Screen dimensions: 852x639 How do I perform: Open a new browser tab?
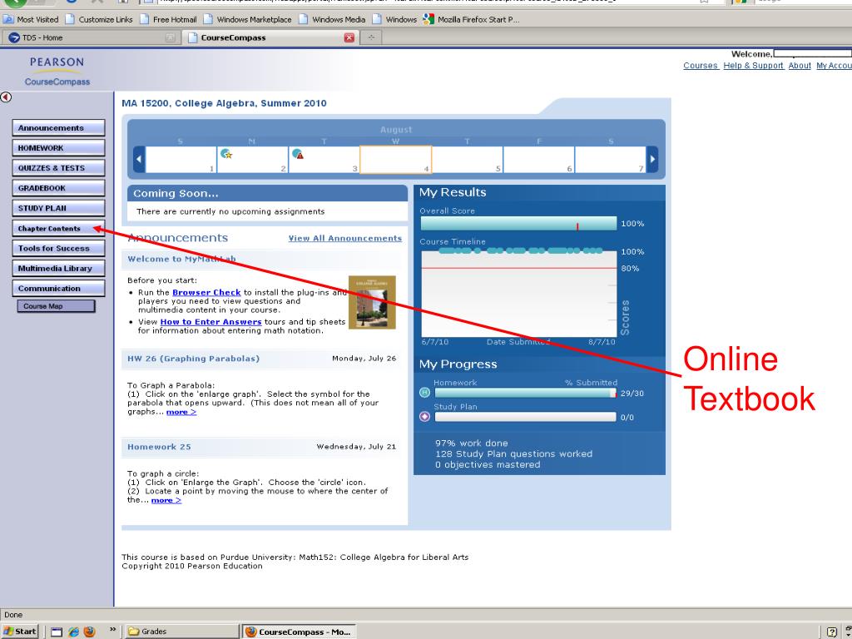(x=371, y=37)
